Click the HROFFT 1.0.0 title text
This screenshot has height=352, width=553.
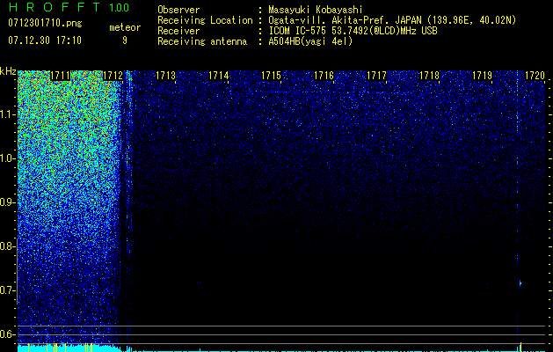69,7
